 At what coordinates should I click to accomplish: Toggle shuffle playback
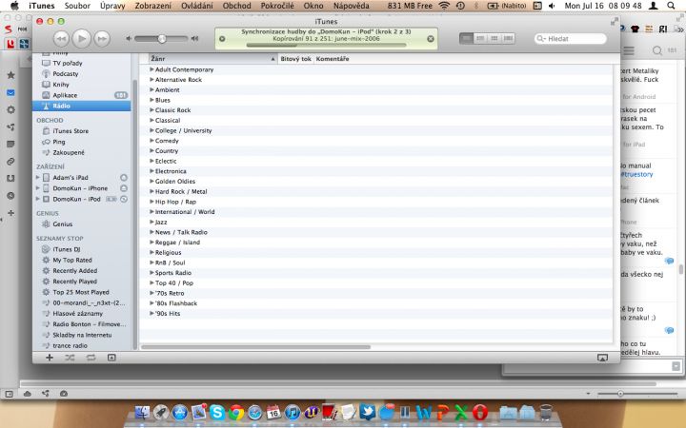pyautogui.click(x=70, y=358)
